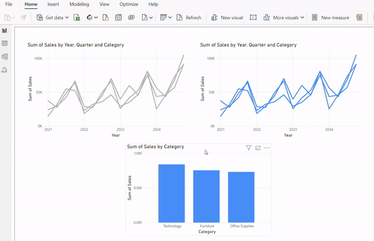Expand the Recent sources dropdown arrow
The width and height of the screenshot is (374, 241).
pos(151,17)
